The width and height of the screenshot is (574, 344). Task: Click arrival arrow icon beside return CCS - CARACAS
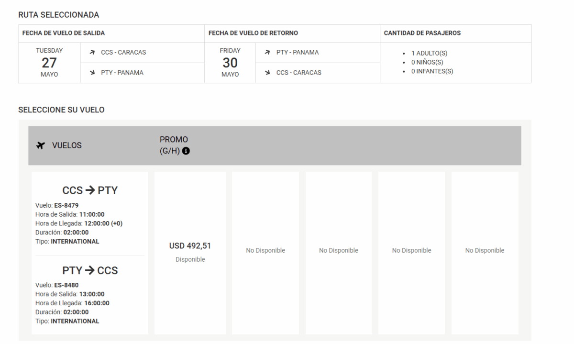click(x=267, y=73)
